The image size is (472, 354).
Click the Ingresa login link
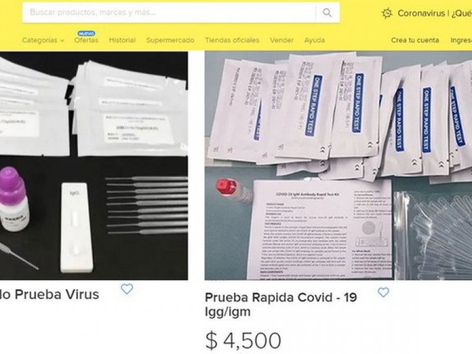coord(461,40)
